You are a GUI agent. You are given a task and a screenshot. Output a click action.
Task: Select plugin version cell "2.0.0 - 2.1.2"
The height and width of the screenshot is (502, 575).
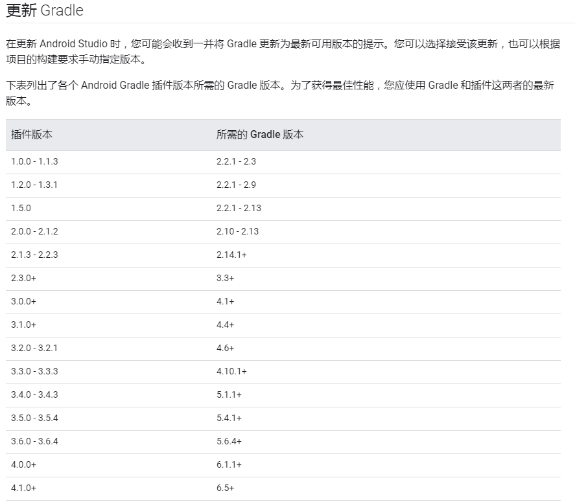pos(34,232)
